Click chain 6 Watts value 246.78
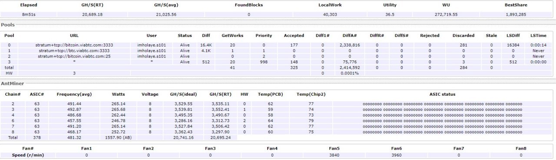This screenshot has width=556, height=160. coord(118,121)
